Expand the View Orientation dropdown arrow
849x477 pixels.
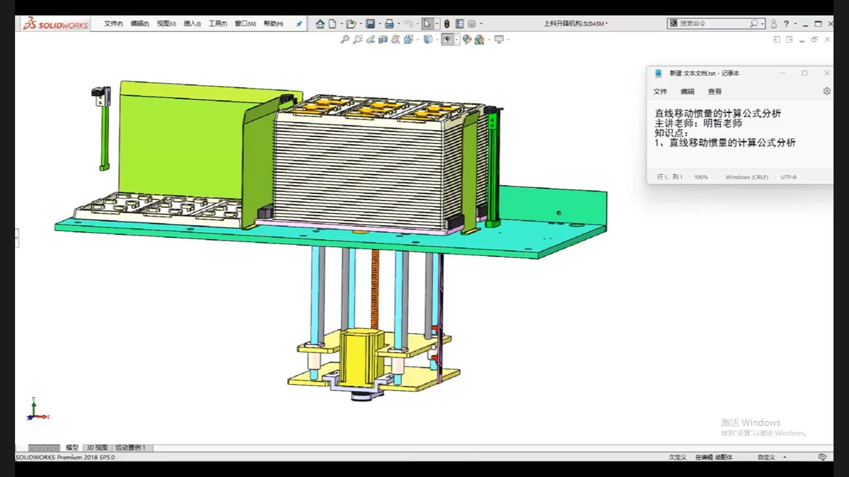coord(418,40)
